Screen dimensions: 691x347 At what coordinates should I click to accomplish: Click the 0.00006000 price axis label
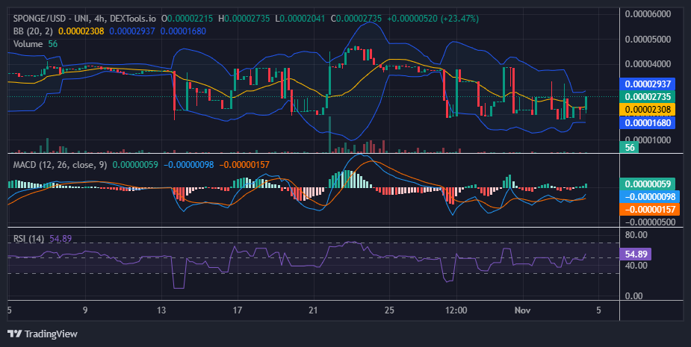tap(648, 13)
